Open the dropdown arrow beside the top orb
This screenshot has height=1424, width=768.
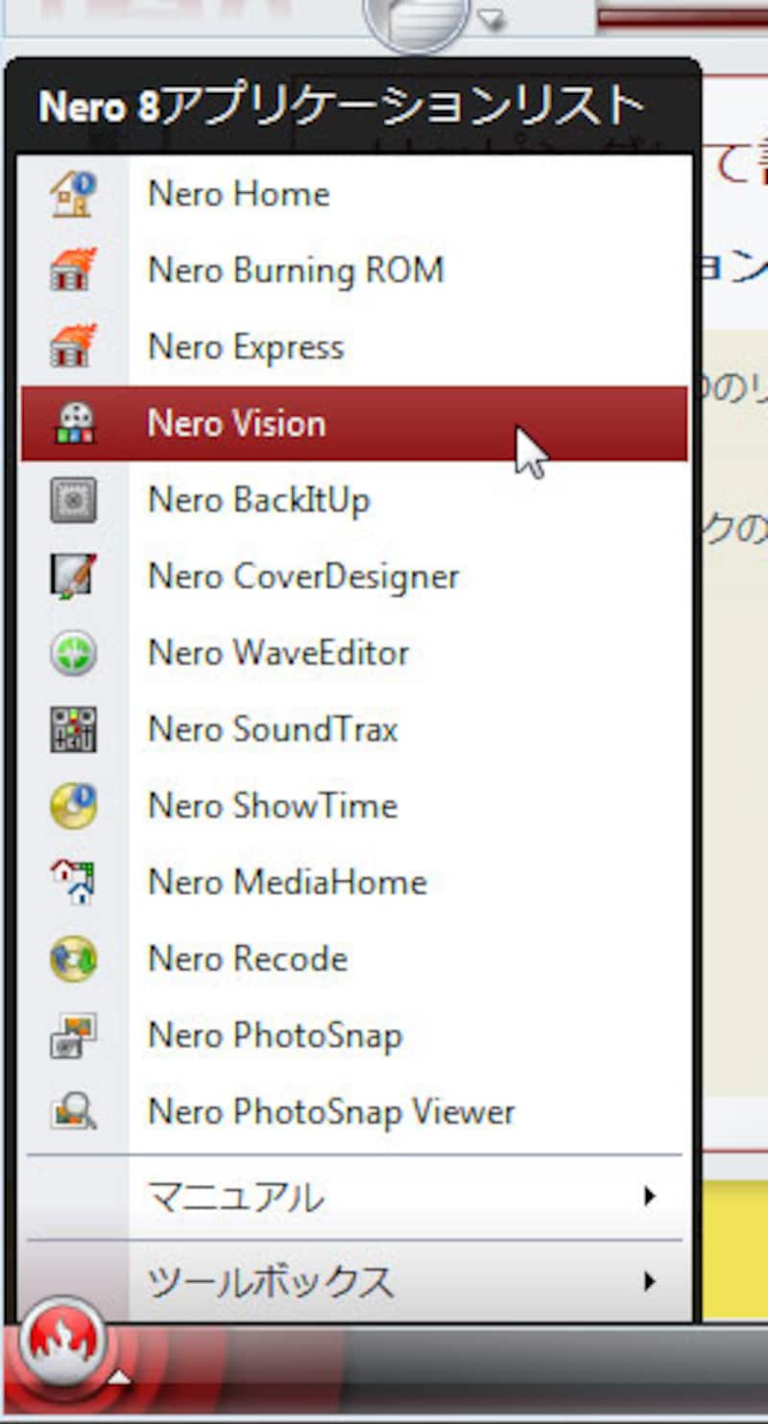491,18
